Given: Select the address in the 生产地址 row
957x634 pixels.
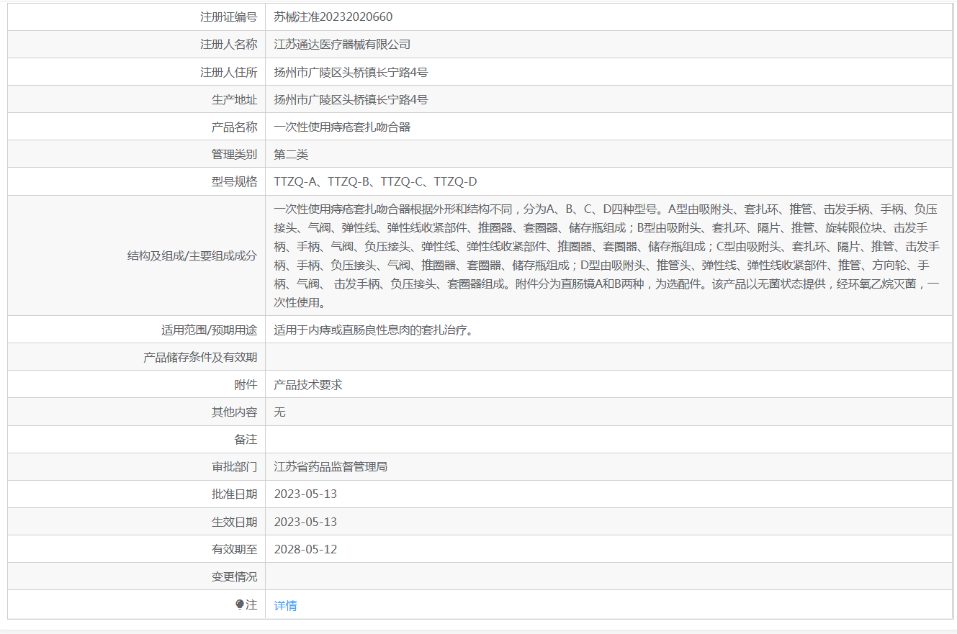Looking at the screenshot, I should click(x=351, y=99).
